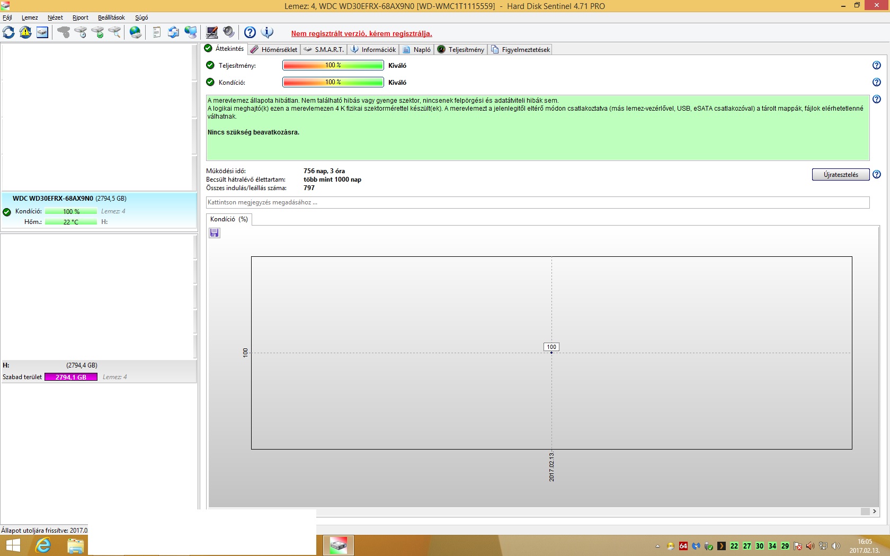Click the Teljesítmény 100% progress bar

[333, 65]
